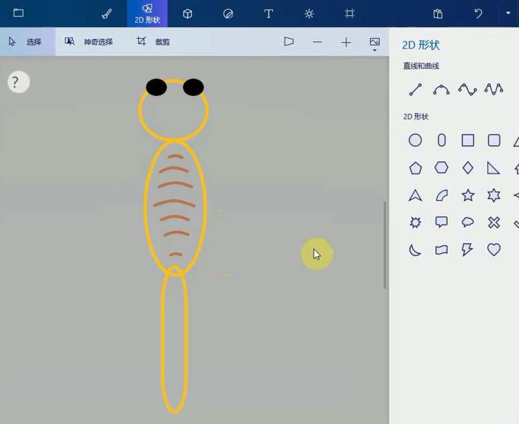Pick the hexagon shape
519x424 pixels.
click(441, 168)
